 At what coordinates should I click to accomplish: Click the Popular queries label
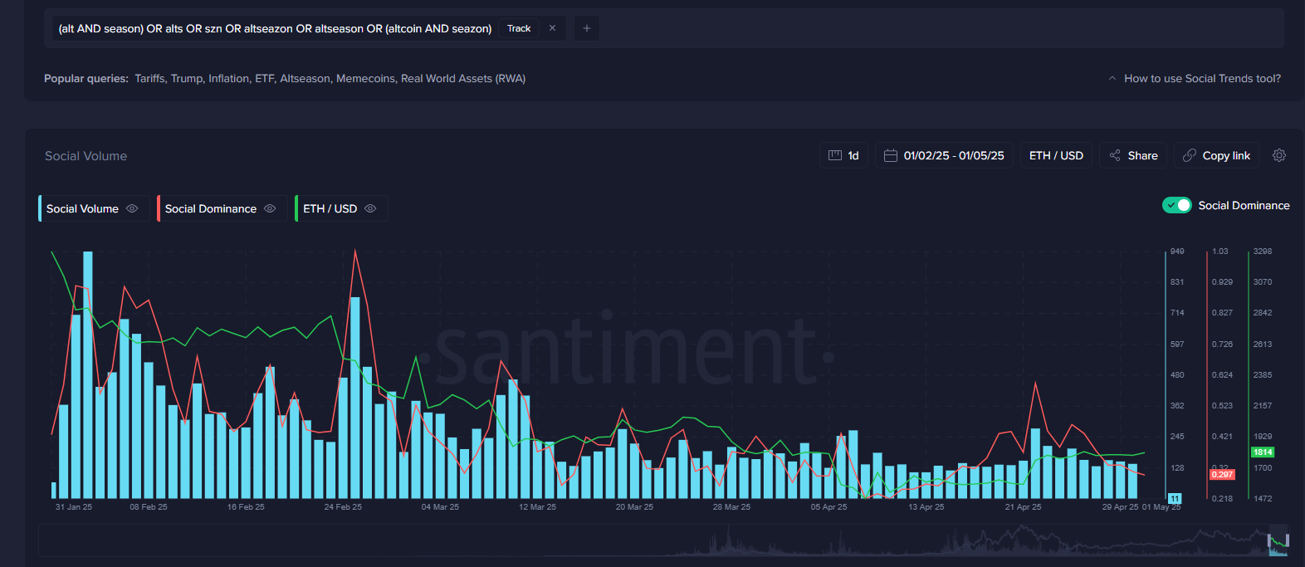(86, 78)
